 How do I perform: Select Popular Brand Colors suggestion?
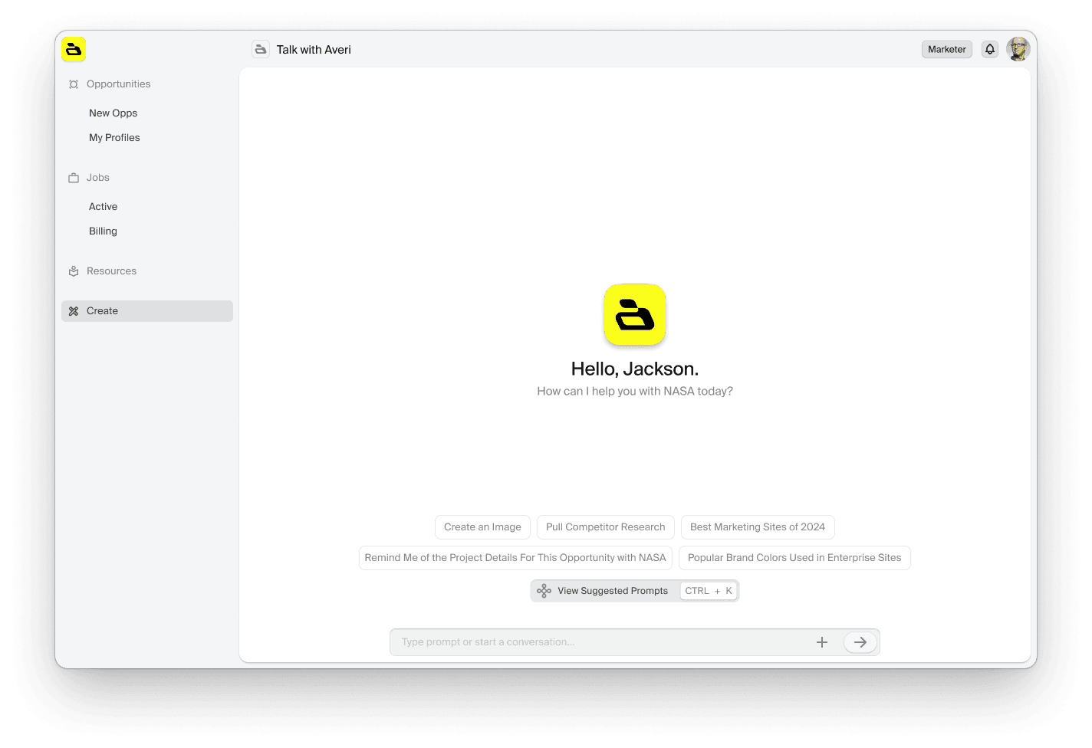tap(794, 558)
